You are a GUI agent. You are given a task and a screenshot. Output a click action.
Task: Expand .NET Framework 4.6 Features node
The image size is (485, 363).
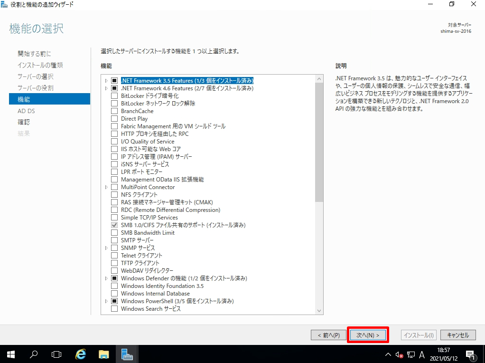[106, 88]
